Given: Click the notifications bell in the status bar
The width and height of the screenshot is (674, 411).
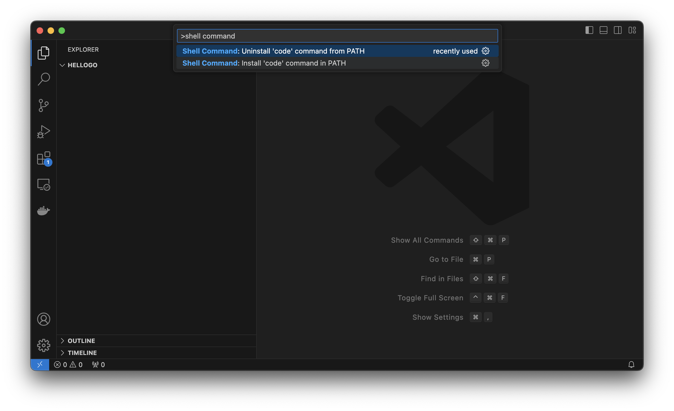Looking at the screenshot, I should 632,364.
